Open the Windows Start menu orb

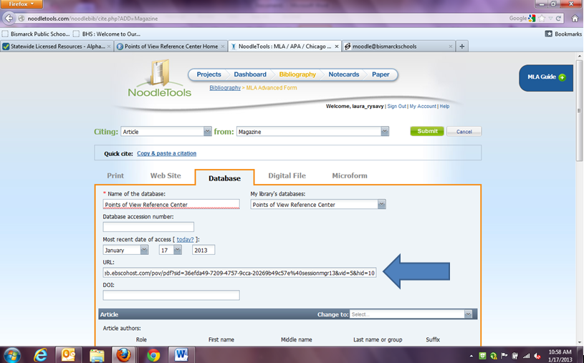click(12, 355)
